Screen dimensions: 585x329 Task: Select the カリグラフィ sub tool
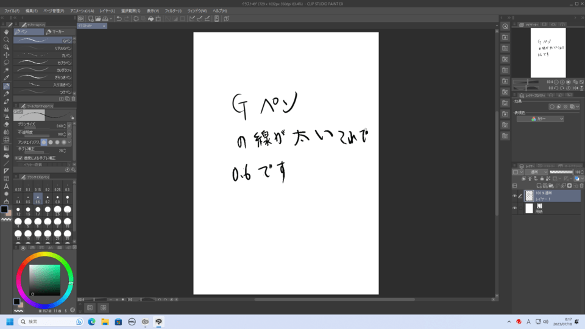click(x=43, y=70)
